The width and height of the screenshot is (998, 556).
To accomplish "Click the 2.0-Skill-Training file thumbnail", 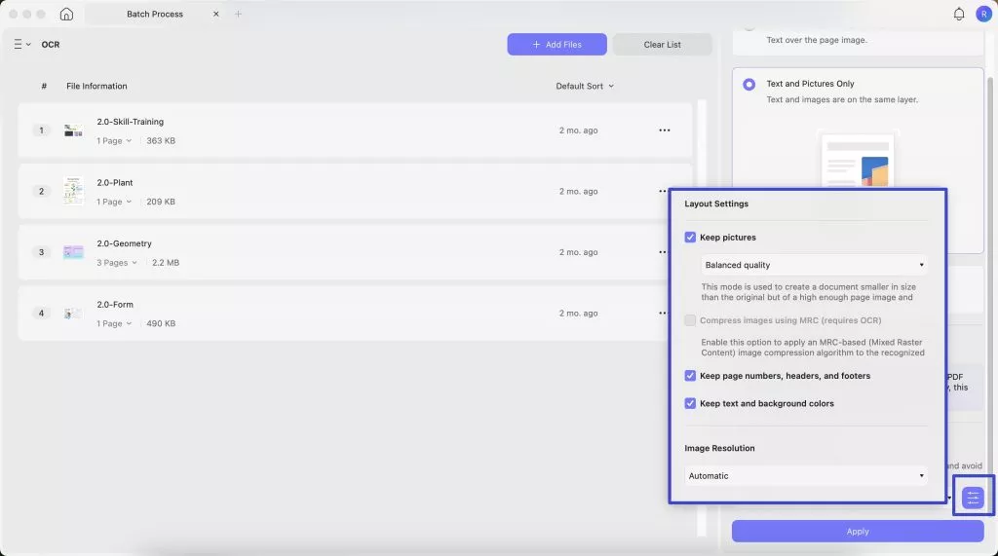I will coord(73,130).
